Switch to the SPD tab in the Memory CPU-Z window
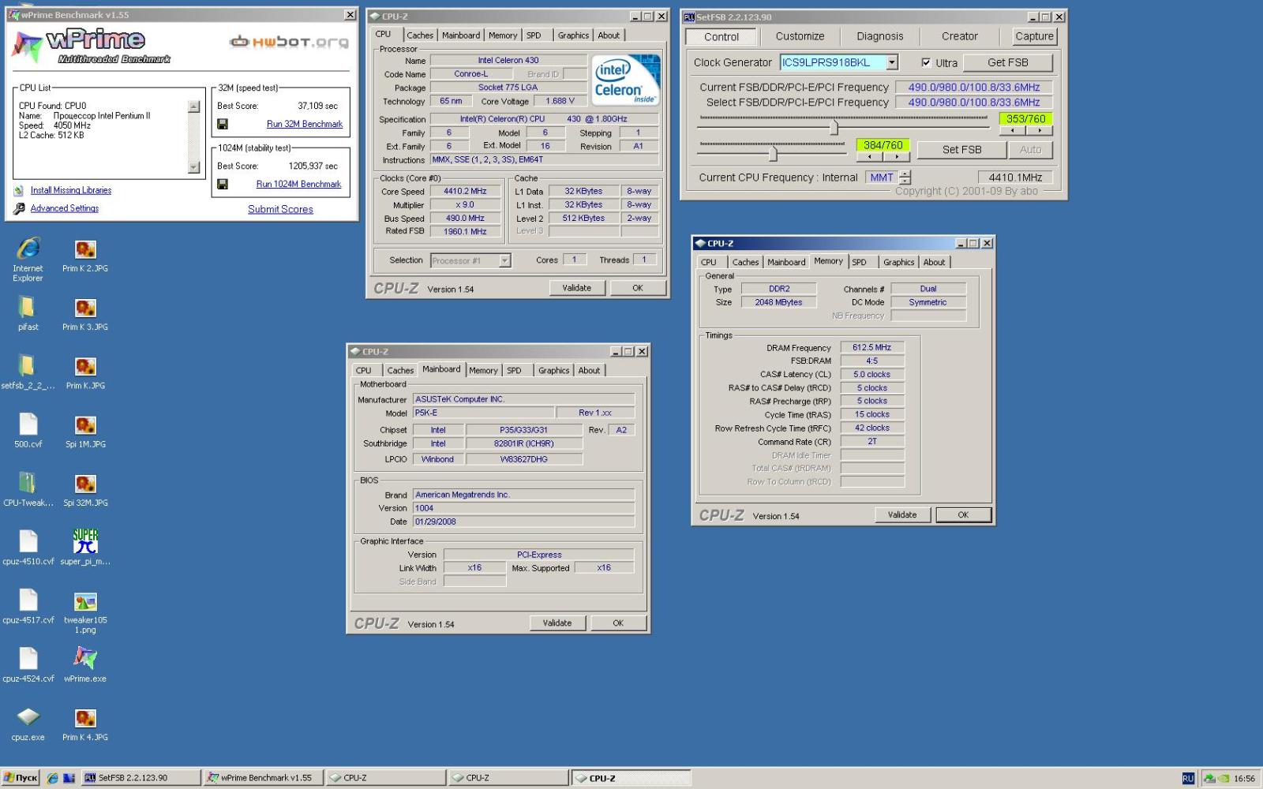This screenshot has width=1263, height=789. tap(859, 262)
